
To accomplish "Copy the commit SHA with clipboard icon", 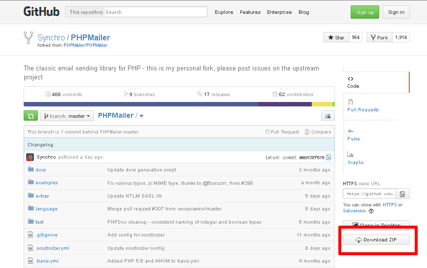I will (x=329, y=157).
